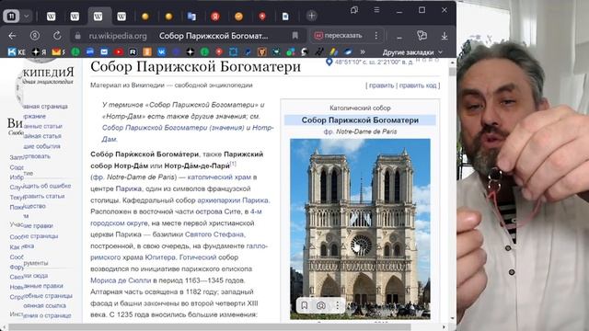
Task: Reload the Wikipedia page
Action: click(x=57, y=36)
